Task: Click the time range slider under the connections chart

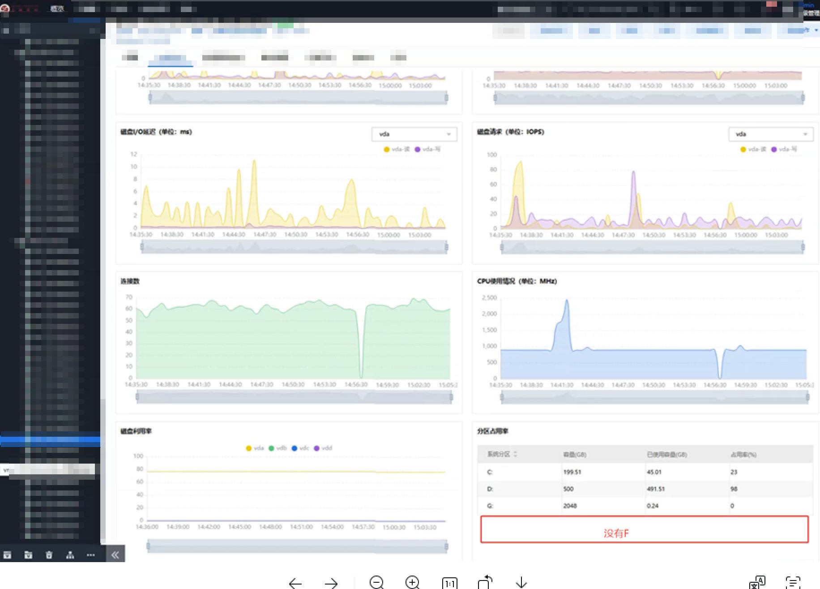Action: click(x=294, y=396)
